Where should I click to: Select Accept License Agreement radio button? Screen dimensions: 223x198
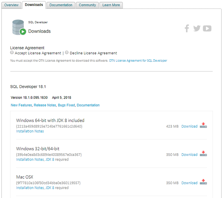pyautogui.click(x=12, y=53)
